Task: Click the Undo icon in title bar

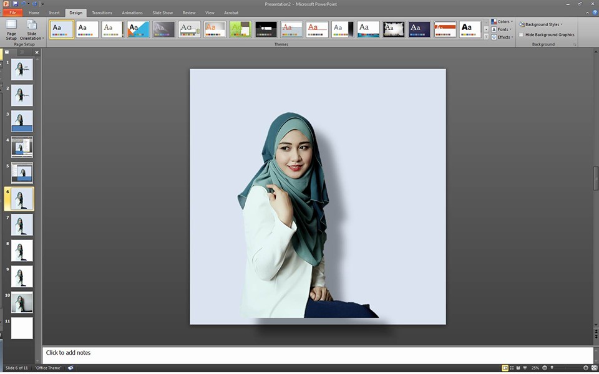Action: tap(24, 4)
